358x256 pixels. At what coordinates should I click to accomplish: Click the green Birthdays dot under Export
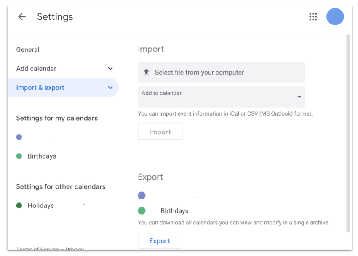click(x=142, y=210)
